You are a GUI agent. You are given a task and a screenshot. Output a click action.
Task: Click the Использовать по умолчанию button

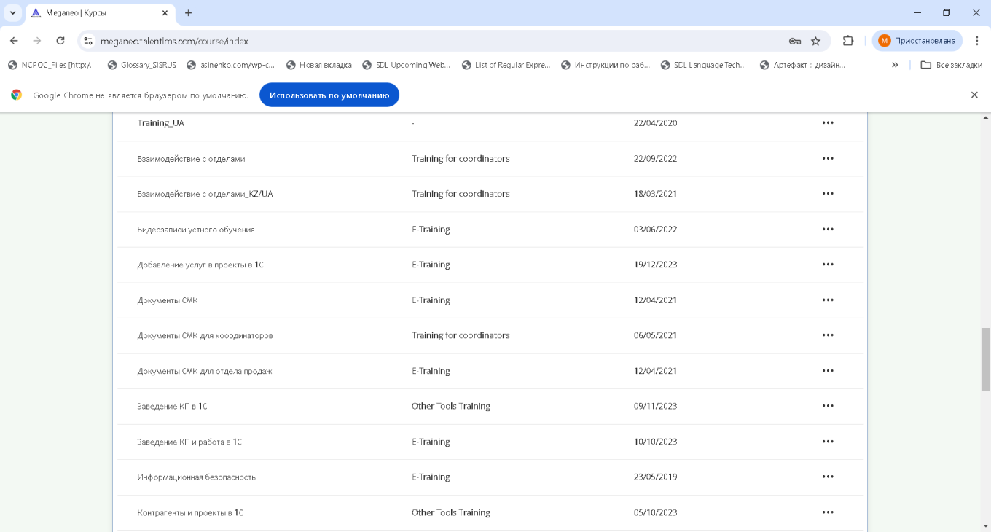pos(329,95)
